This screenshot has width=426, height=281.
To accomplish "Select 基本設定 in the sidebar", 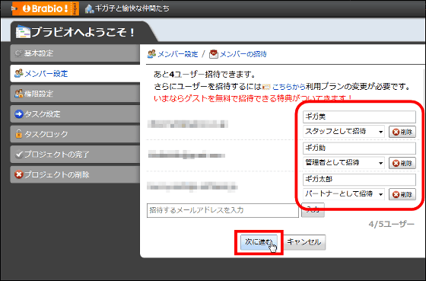I will 75,53.
